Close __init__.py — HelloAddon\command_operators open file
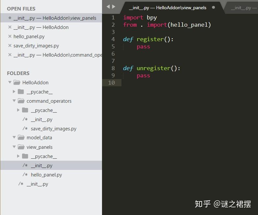 10,55
